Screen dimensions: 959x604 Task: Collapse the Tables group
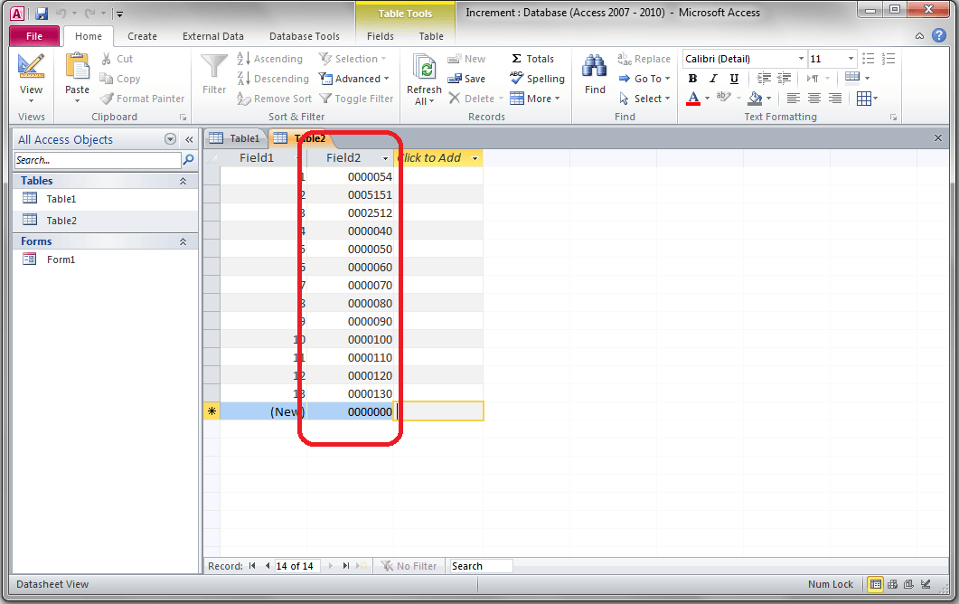(x=183, y=181)
